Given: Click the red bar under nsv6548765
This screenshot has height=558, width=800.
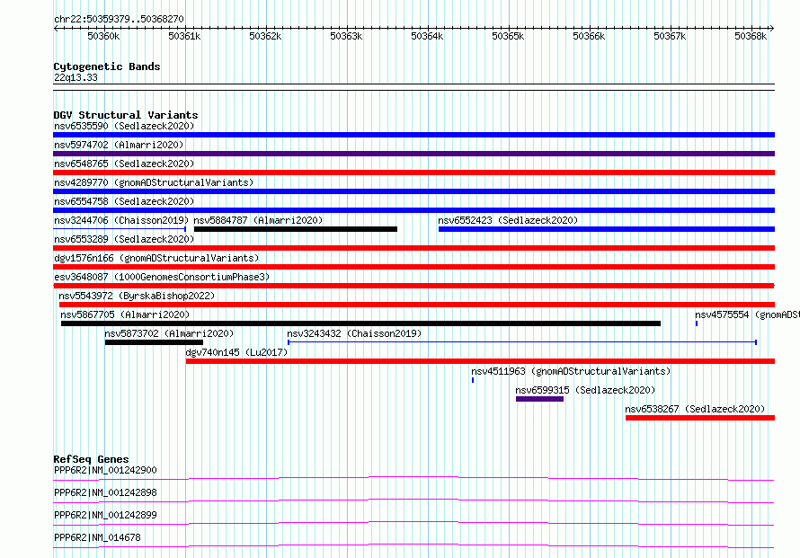Looking at the screenshot, I should point(413,173).
